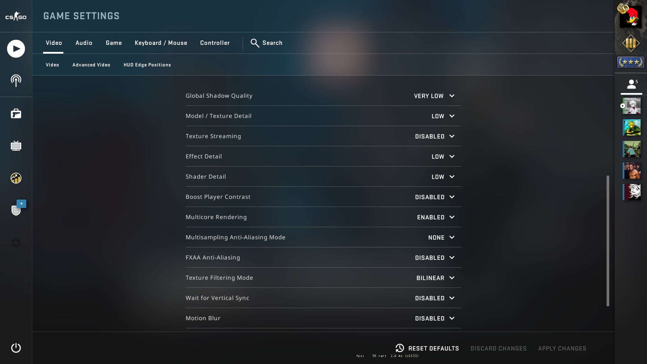Click the Prime shield icon
Screen dimensions: 647x364
tap(16, 210)
